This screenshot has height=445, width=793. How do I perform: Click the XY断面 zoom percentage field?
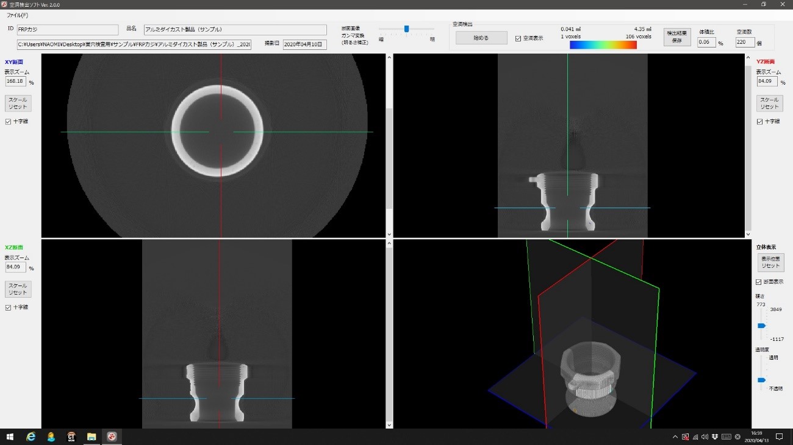(x=15, y=81)
